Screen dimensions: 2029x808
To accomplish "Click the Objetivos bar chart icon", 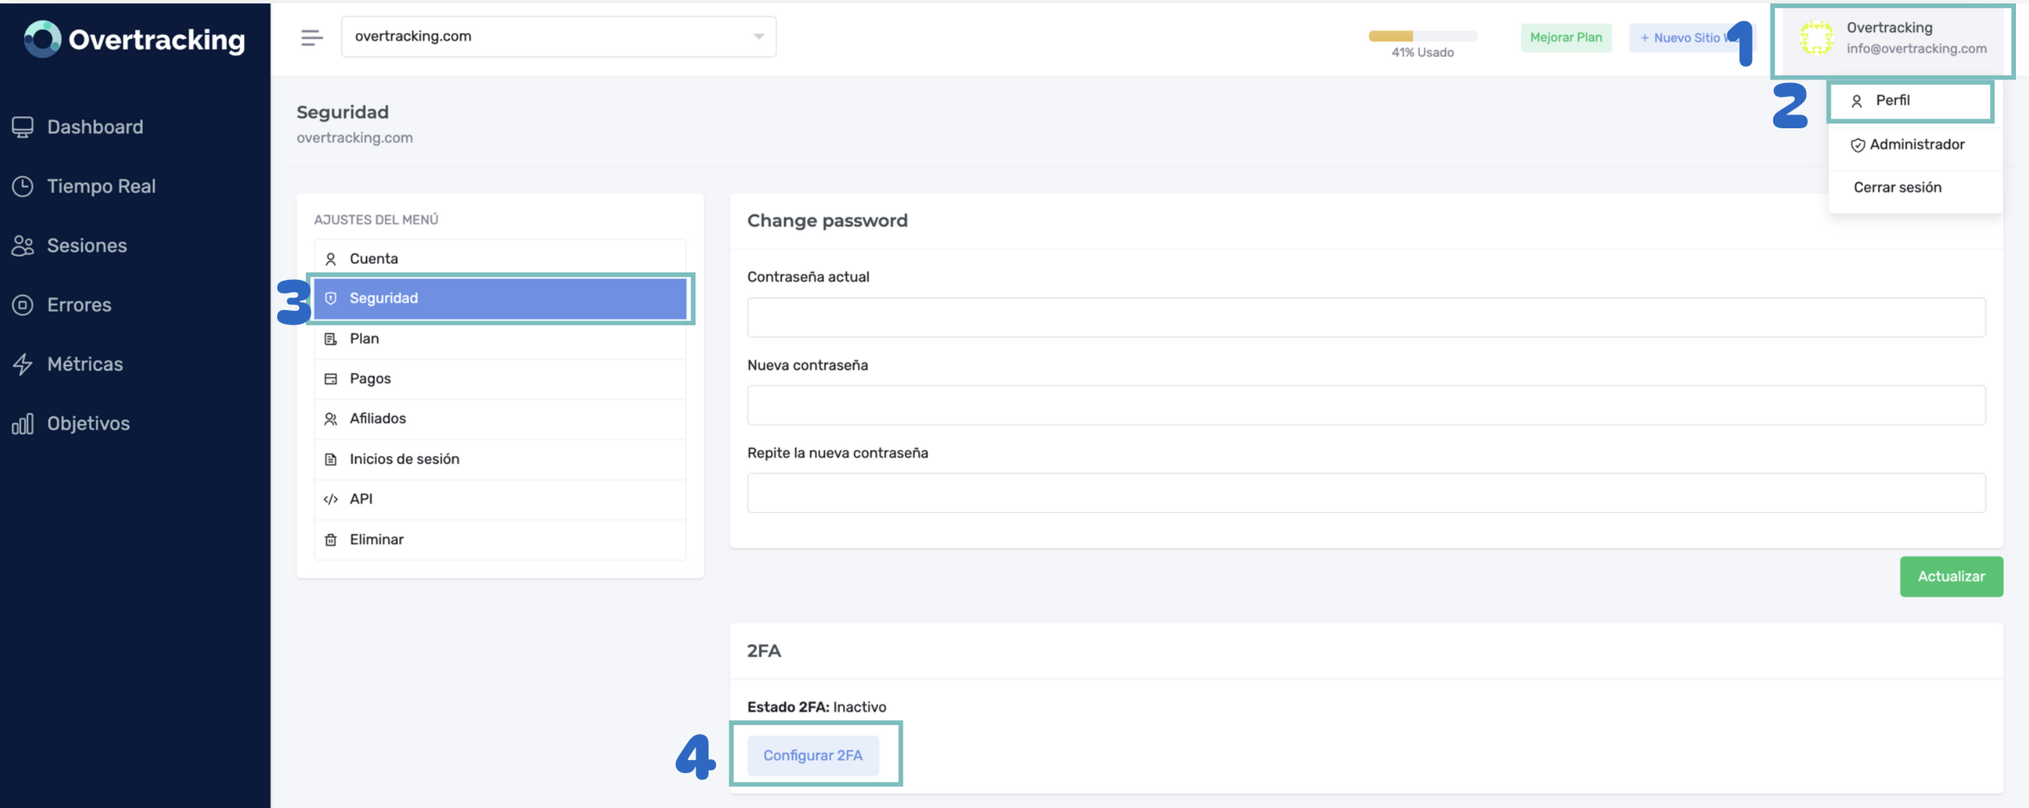I will click(23, 424).
